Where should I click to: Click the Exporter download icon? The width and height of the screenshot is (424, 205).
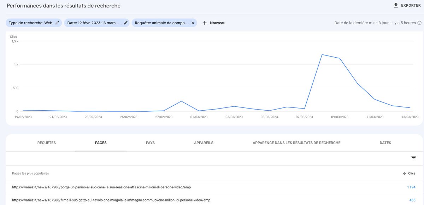[395, 5]
